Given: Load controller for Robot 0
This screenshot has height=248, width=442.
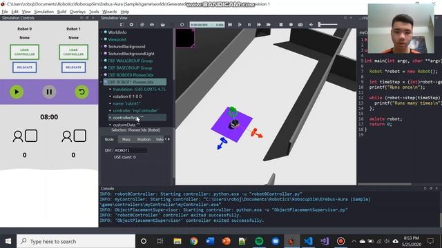Looking at the screenshot, I should [25, 52].
